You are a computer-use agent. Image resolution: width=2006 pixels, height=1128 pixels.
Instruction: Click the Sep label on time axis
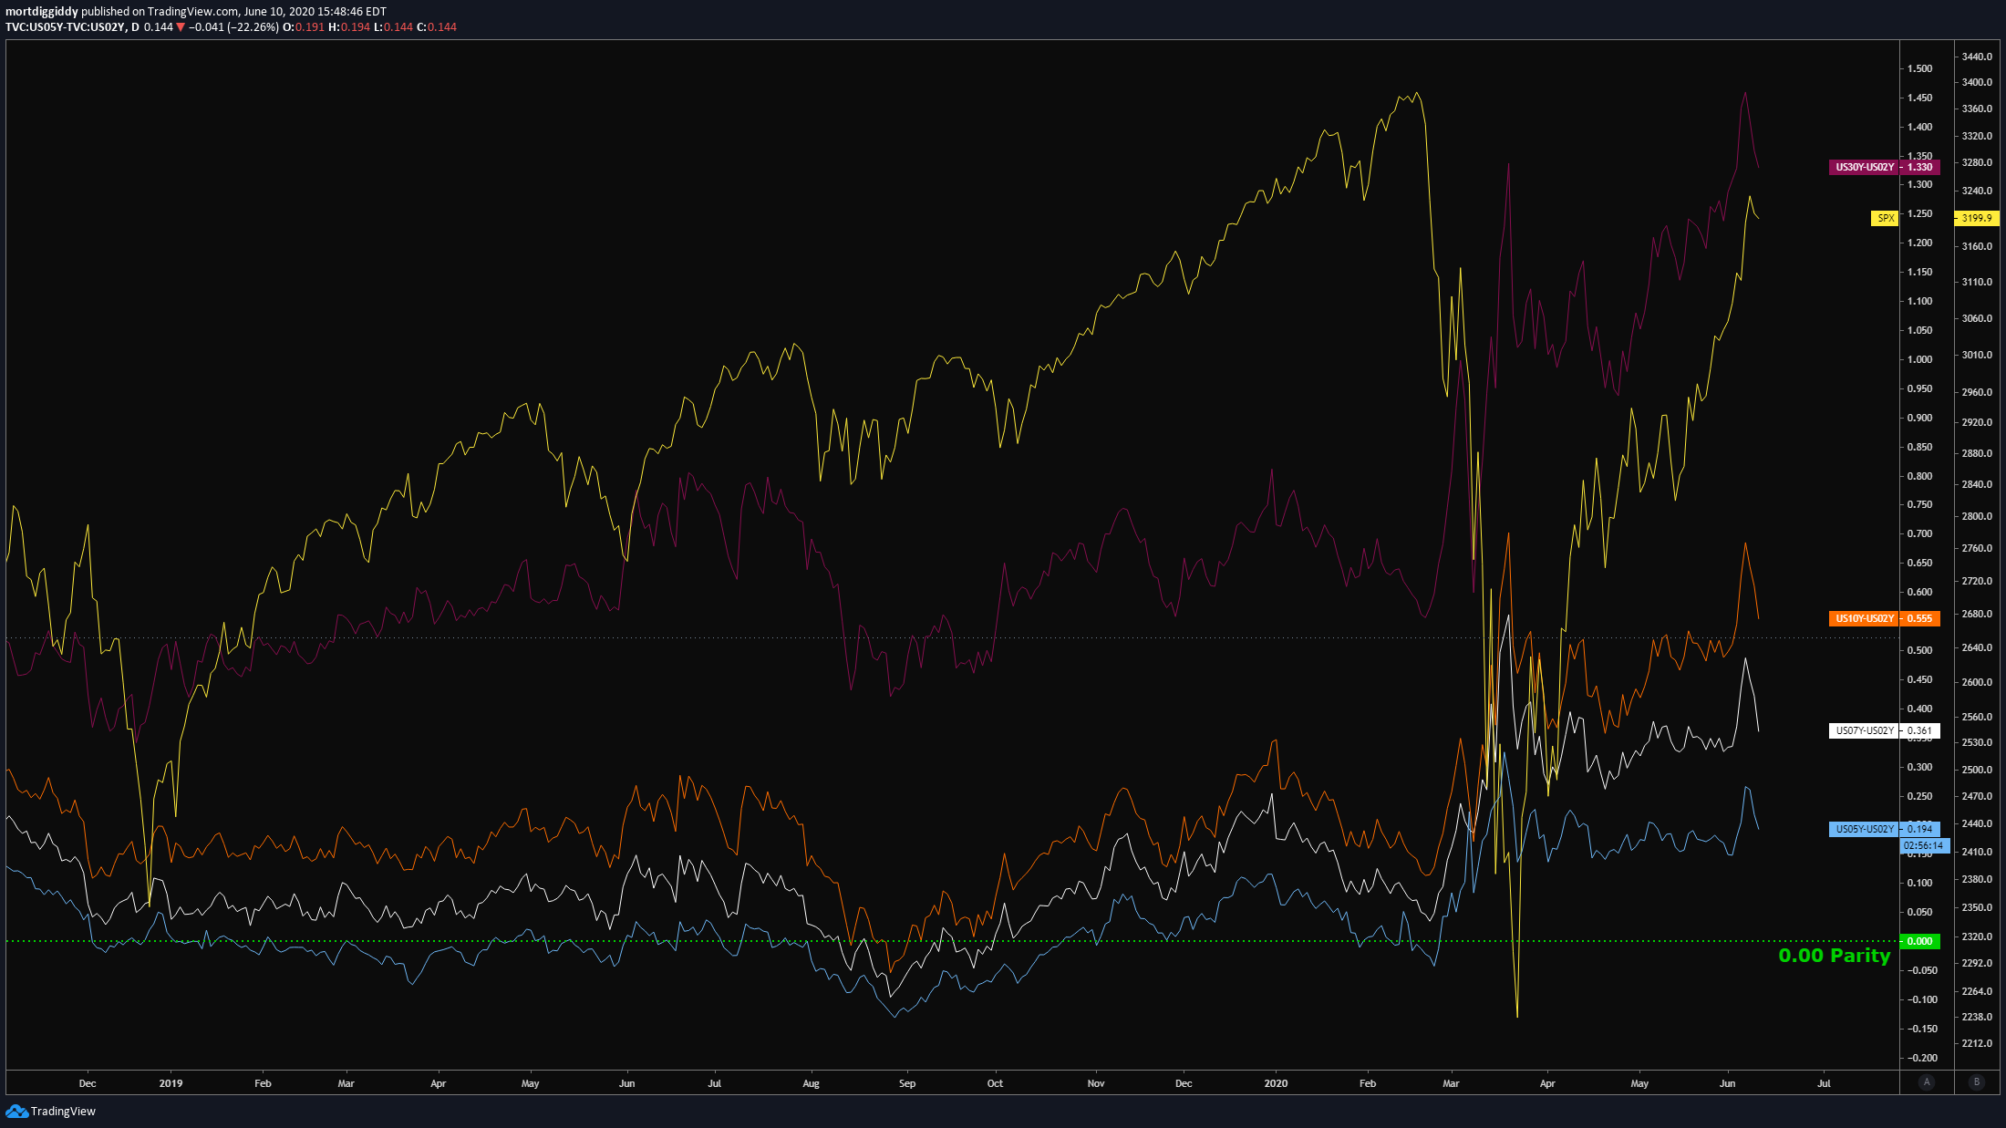click(x=907, y=1083)
